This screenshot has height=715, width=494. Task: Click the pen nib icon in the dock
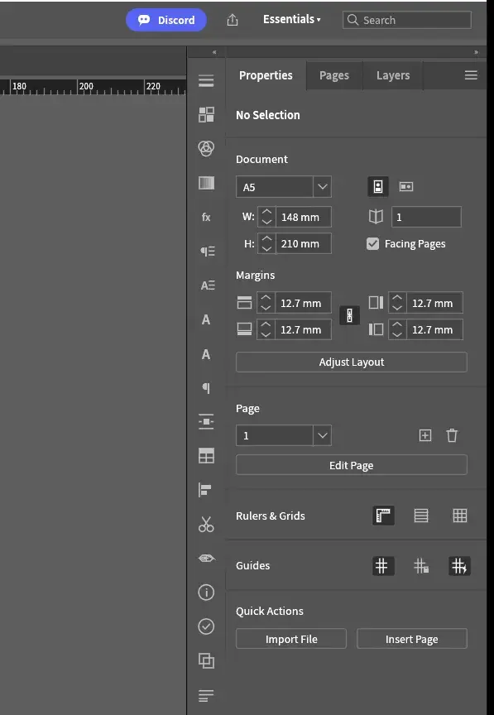tap(206, 558)
